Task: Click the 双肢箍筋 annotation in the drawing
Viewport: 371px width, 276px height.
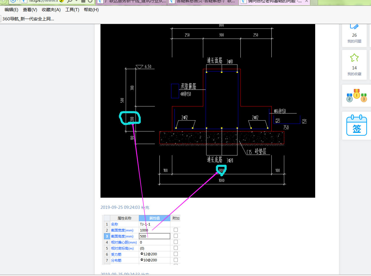Action: click(188, 86)
